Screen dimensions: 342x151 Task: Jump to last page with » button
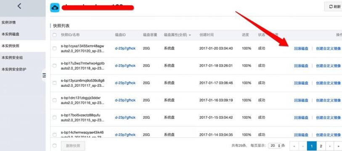[338, 146]
